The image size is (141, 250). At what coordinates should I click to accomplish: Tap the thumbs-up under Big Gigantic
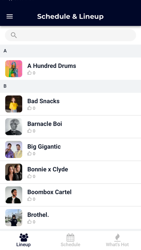tap(29, 154)
